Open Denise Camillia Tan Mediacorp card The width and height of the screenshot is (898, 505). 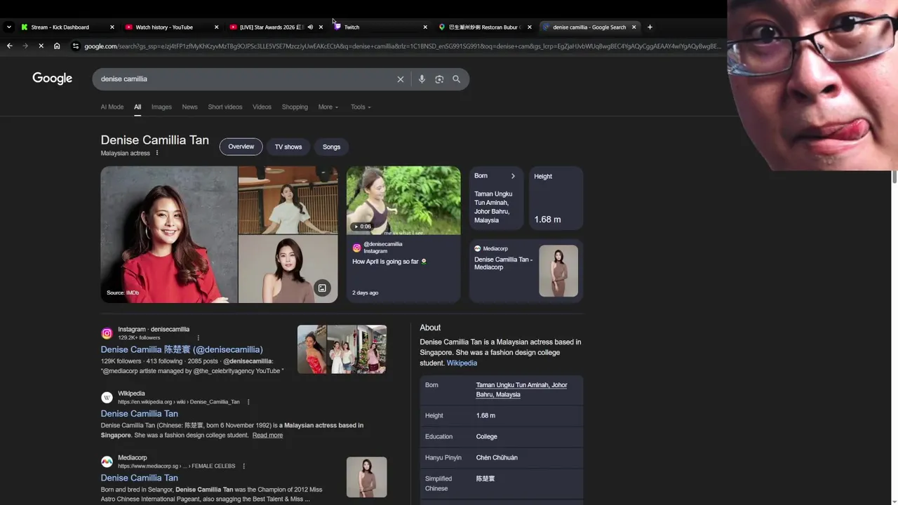(526, 271)
